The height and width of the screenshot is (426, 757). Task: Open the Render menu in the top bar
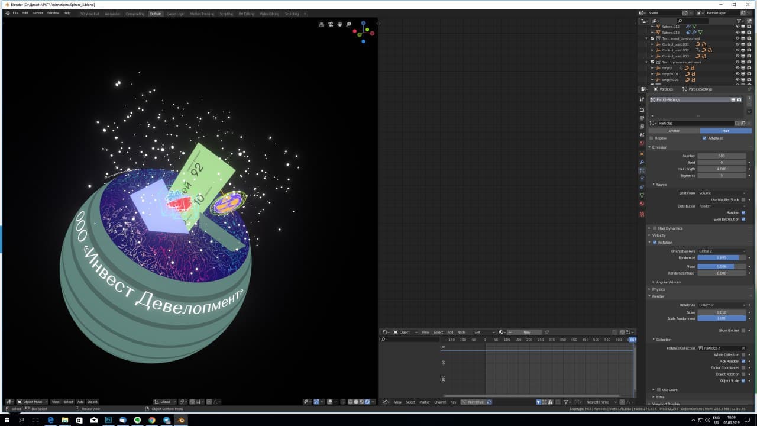[37, 13]
